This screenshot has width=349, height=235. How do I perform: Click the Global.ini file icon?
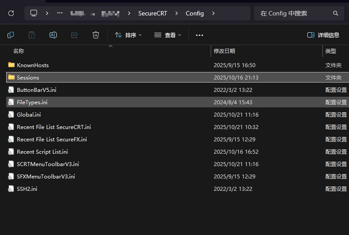click(11, 114)
